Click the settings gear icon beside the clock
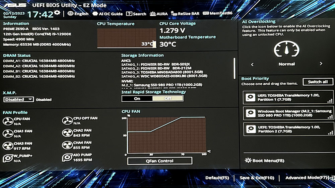The image size is (335, 188). (57, 13)
